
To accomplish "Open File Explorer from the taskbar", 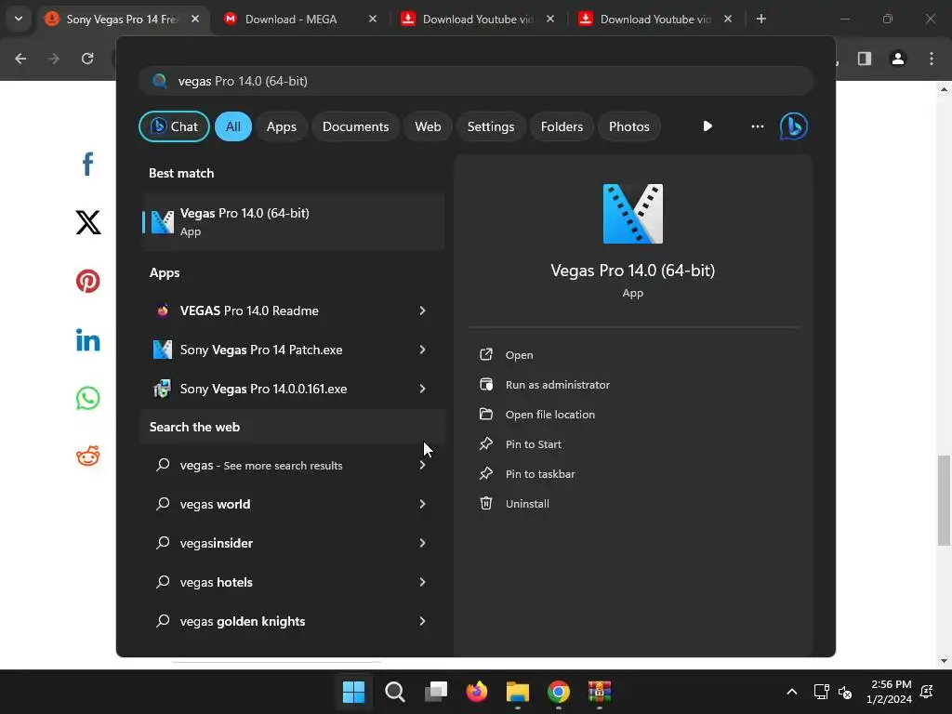I will 518,692.
